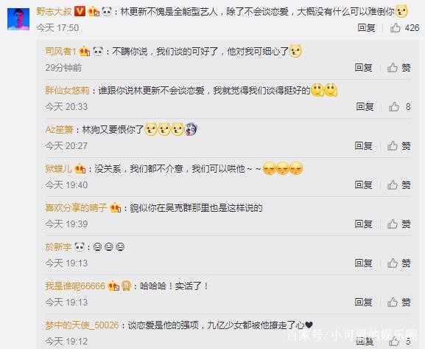Open user profile 野志大叔
425x349 pixels.
click(54, 12)
